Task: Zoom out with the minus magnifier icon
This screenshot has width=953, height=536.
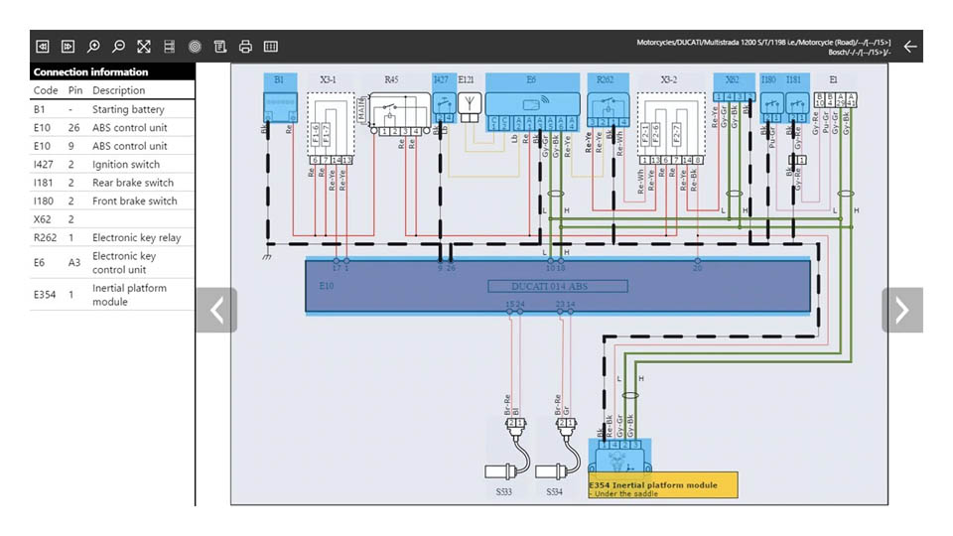Action: (x=118, y=47)
